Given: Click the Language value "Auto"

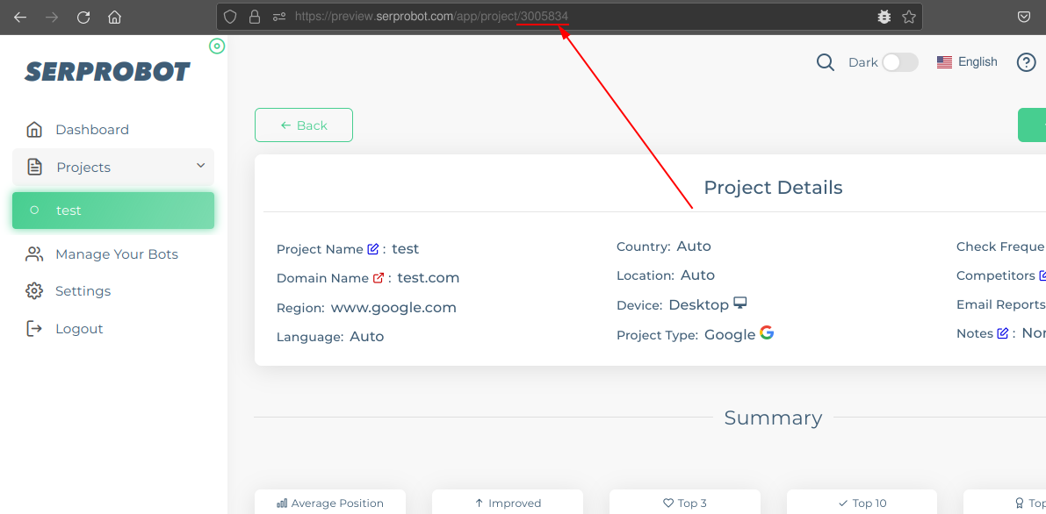Looking at the screenshot, I should click(x=367, y=337).
